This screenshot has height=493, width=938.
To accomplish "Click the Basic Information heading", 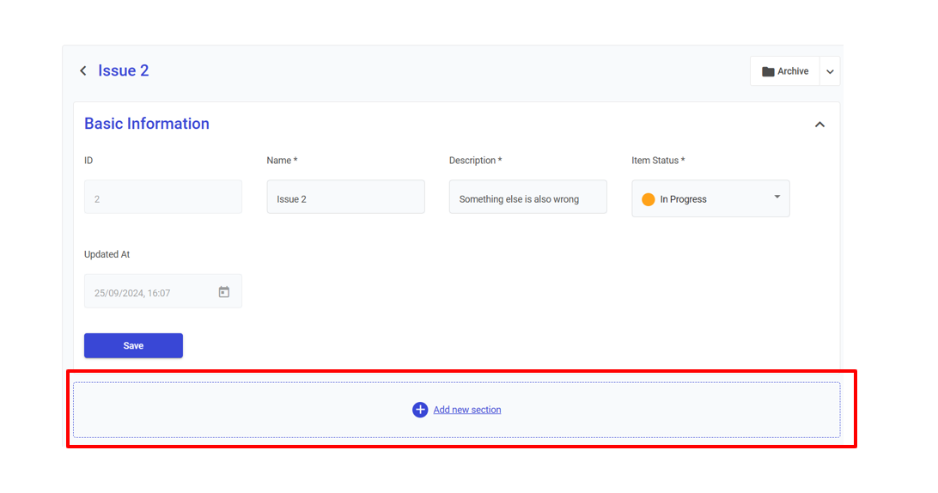I will pyautogui.click(x=147, y=124).
